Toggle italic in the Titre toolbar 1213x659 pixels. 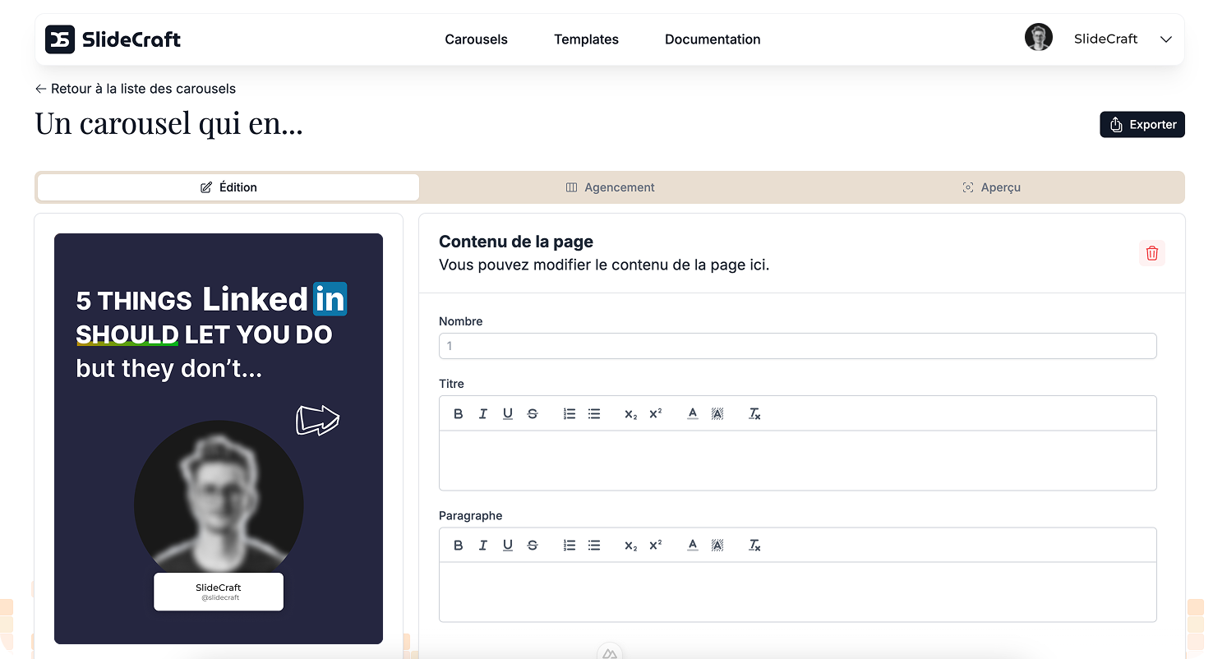pos(483,414)
